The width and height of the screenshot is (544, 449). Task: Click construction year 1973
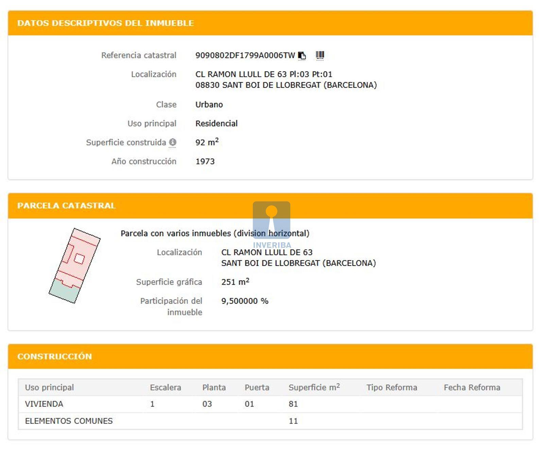(205, 161)
